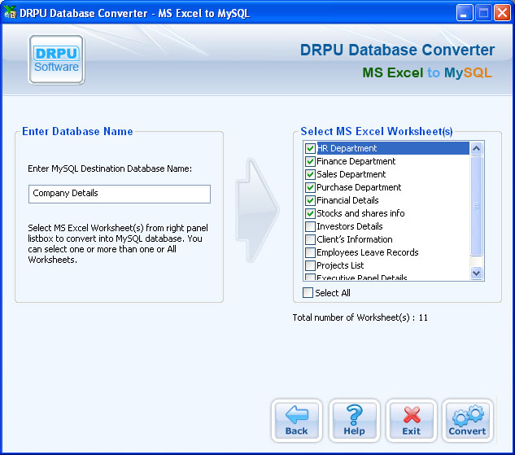Click the Back arrow button

(x=297, y=420)
